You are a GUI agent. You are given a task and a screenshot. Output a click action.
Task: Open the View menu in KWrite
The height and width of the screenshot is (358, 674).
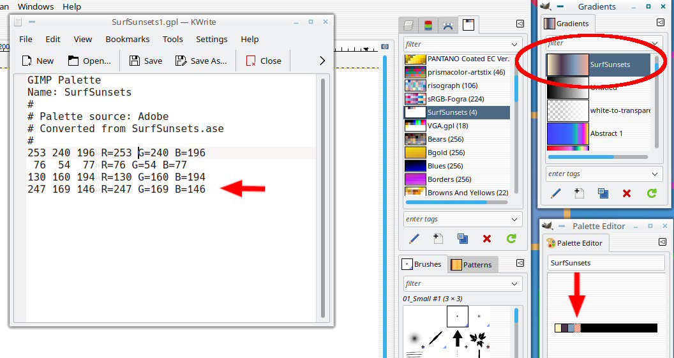pos(83,39)
